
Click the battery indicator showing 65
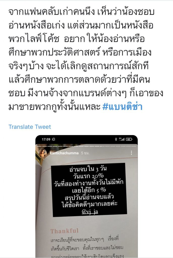click(129, 139)
